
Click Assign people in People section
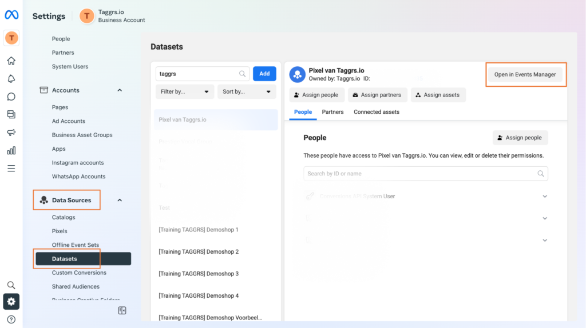click(x=520, y=138)
